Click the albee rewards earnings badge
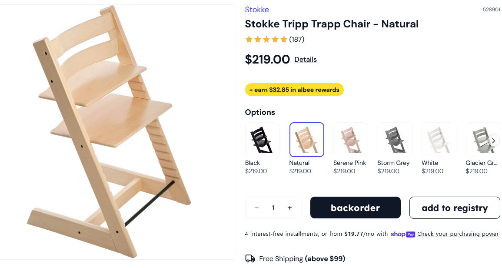The image size is (502, 268). (294, 90)
